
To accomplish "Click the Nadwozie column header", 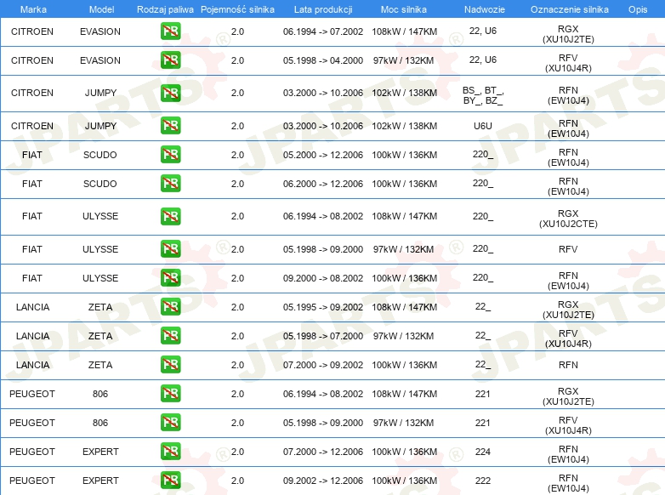I will [485, 9].
